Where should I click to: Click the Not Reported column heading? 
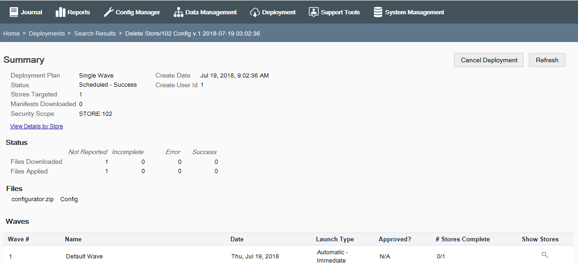[87, 152]
